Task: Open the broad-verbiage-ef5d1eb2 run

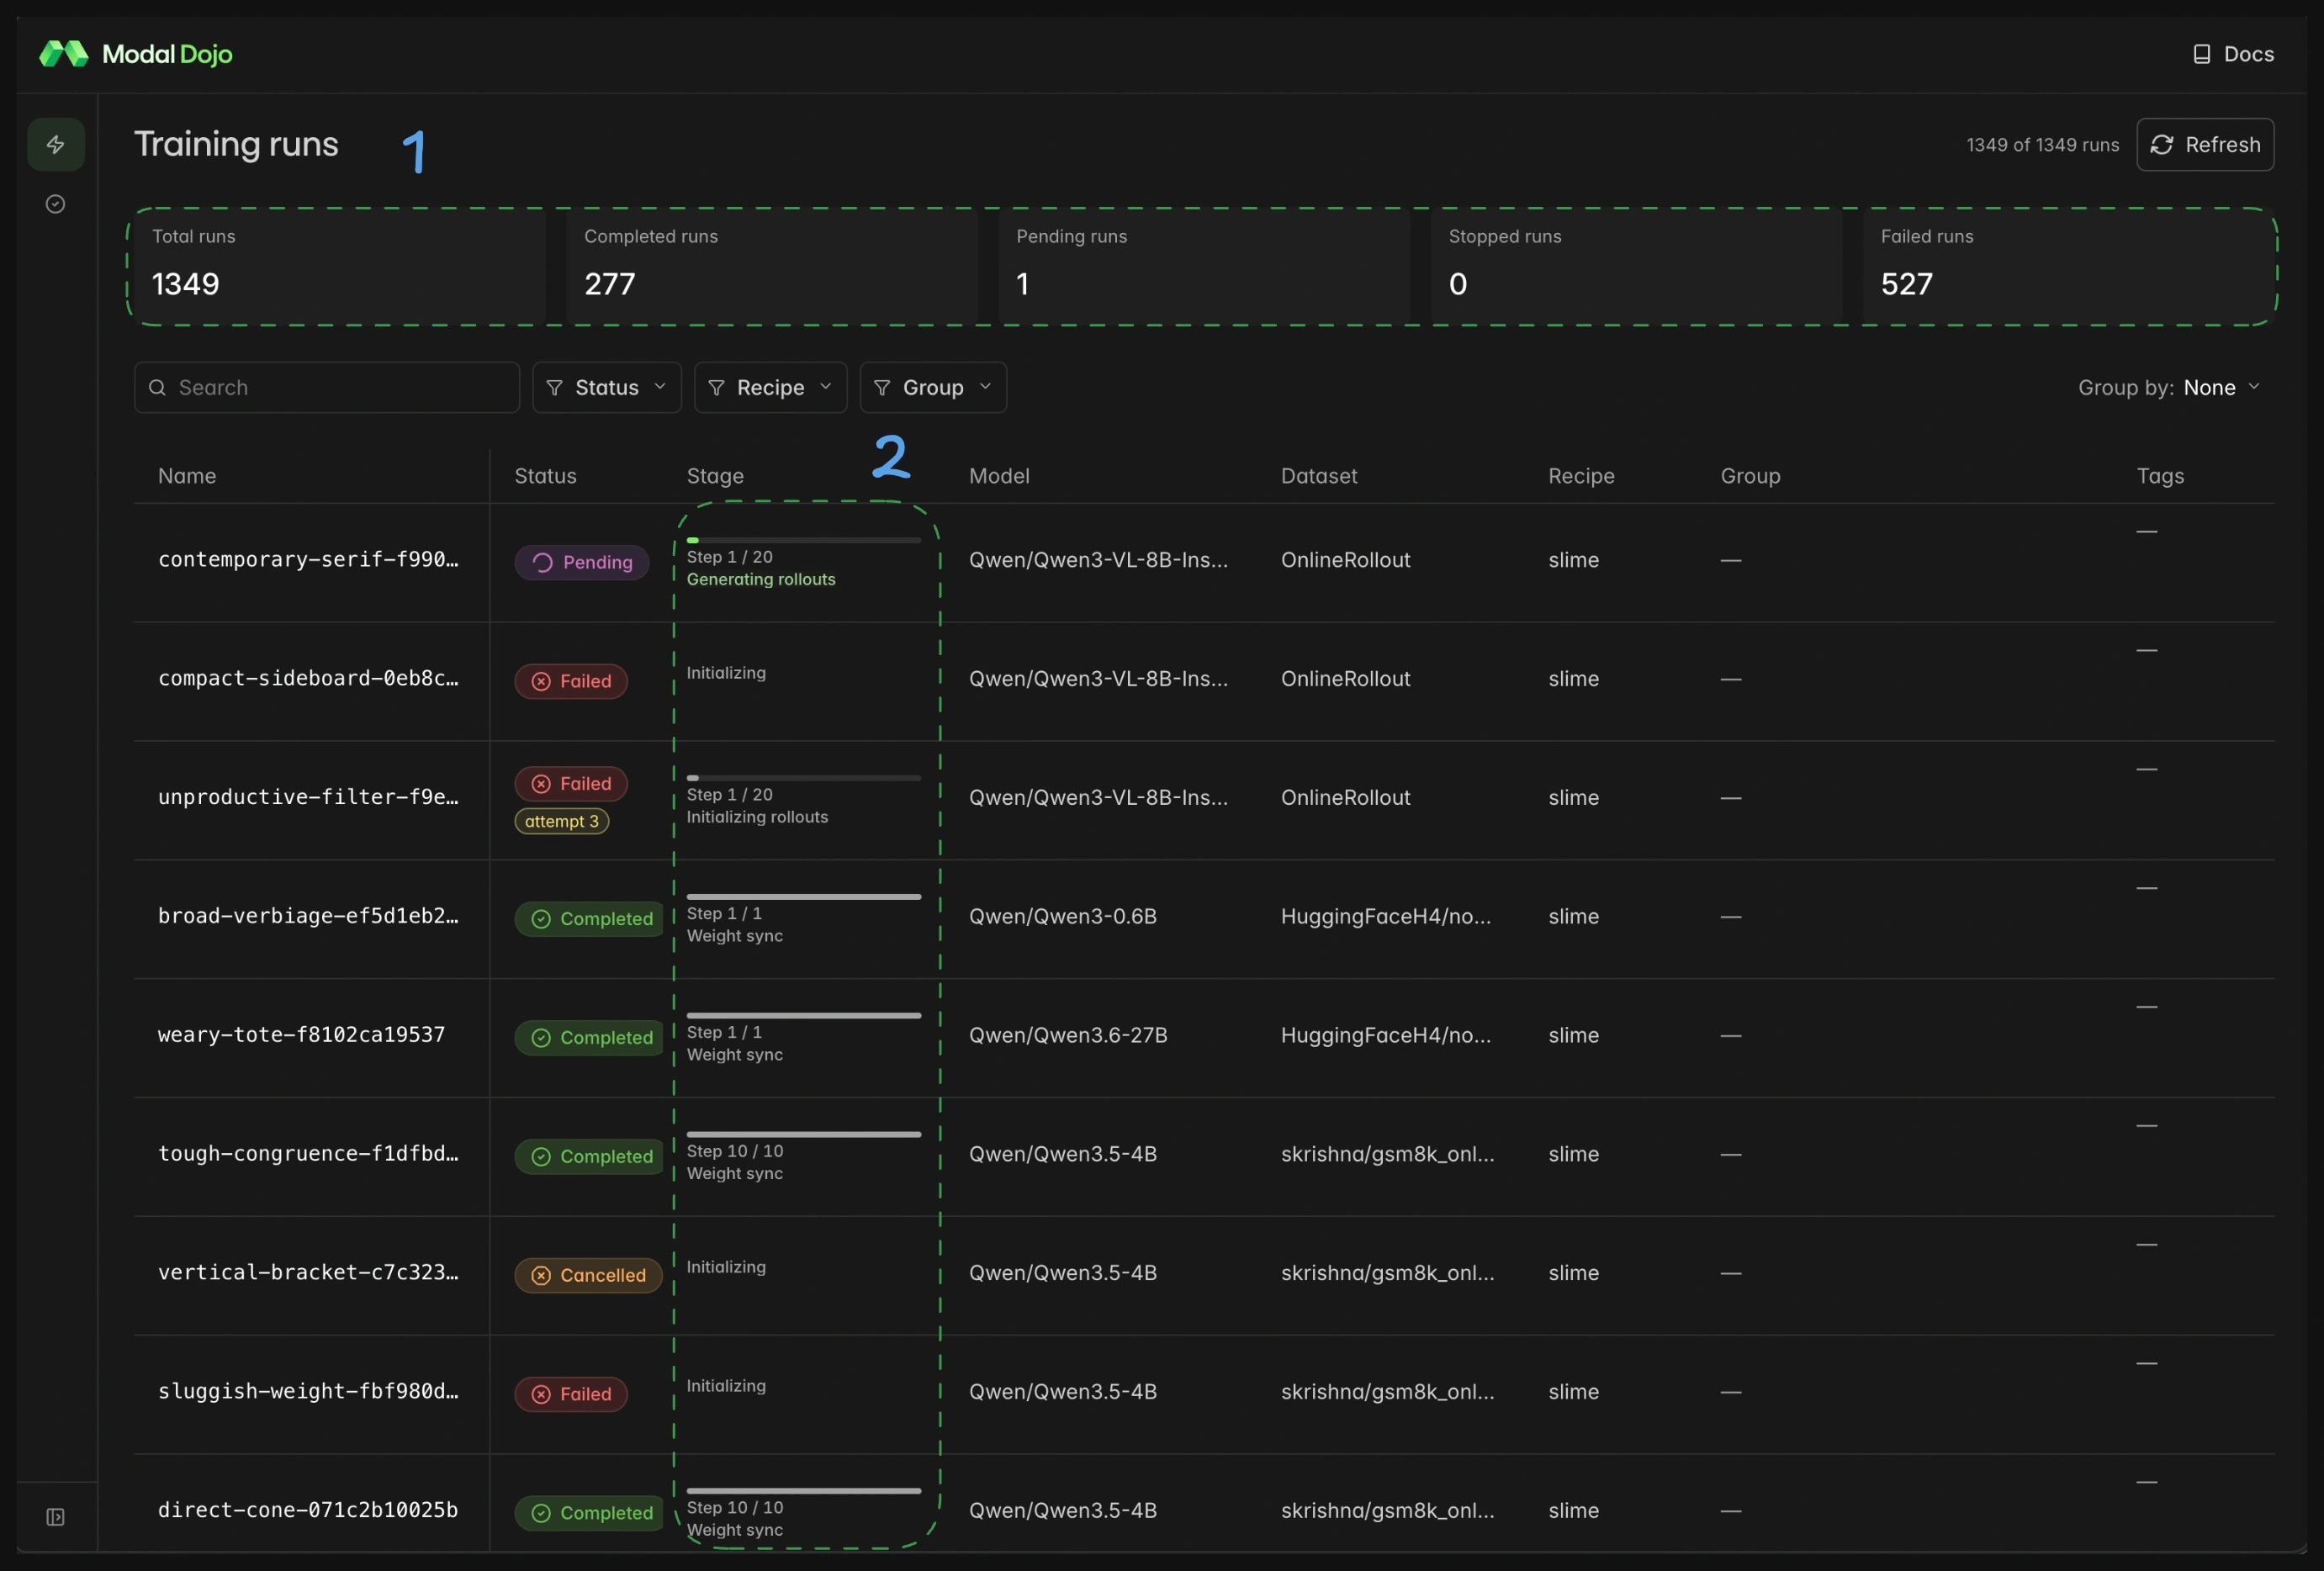Action: [308, 917]
